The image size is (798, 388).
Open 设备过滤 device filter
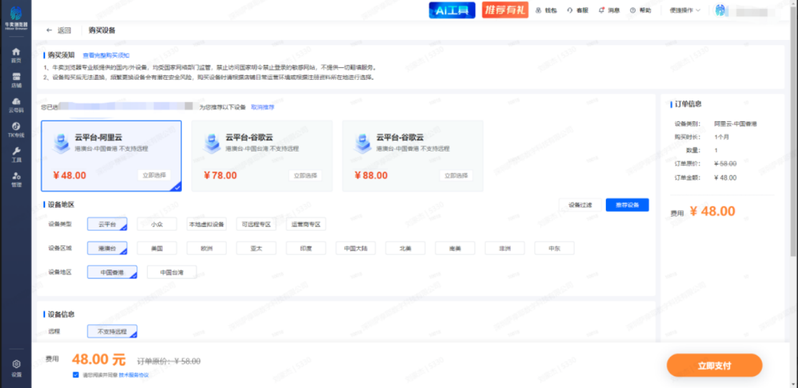(580, 205)
